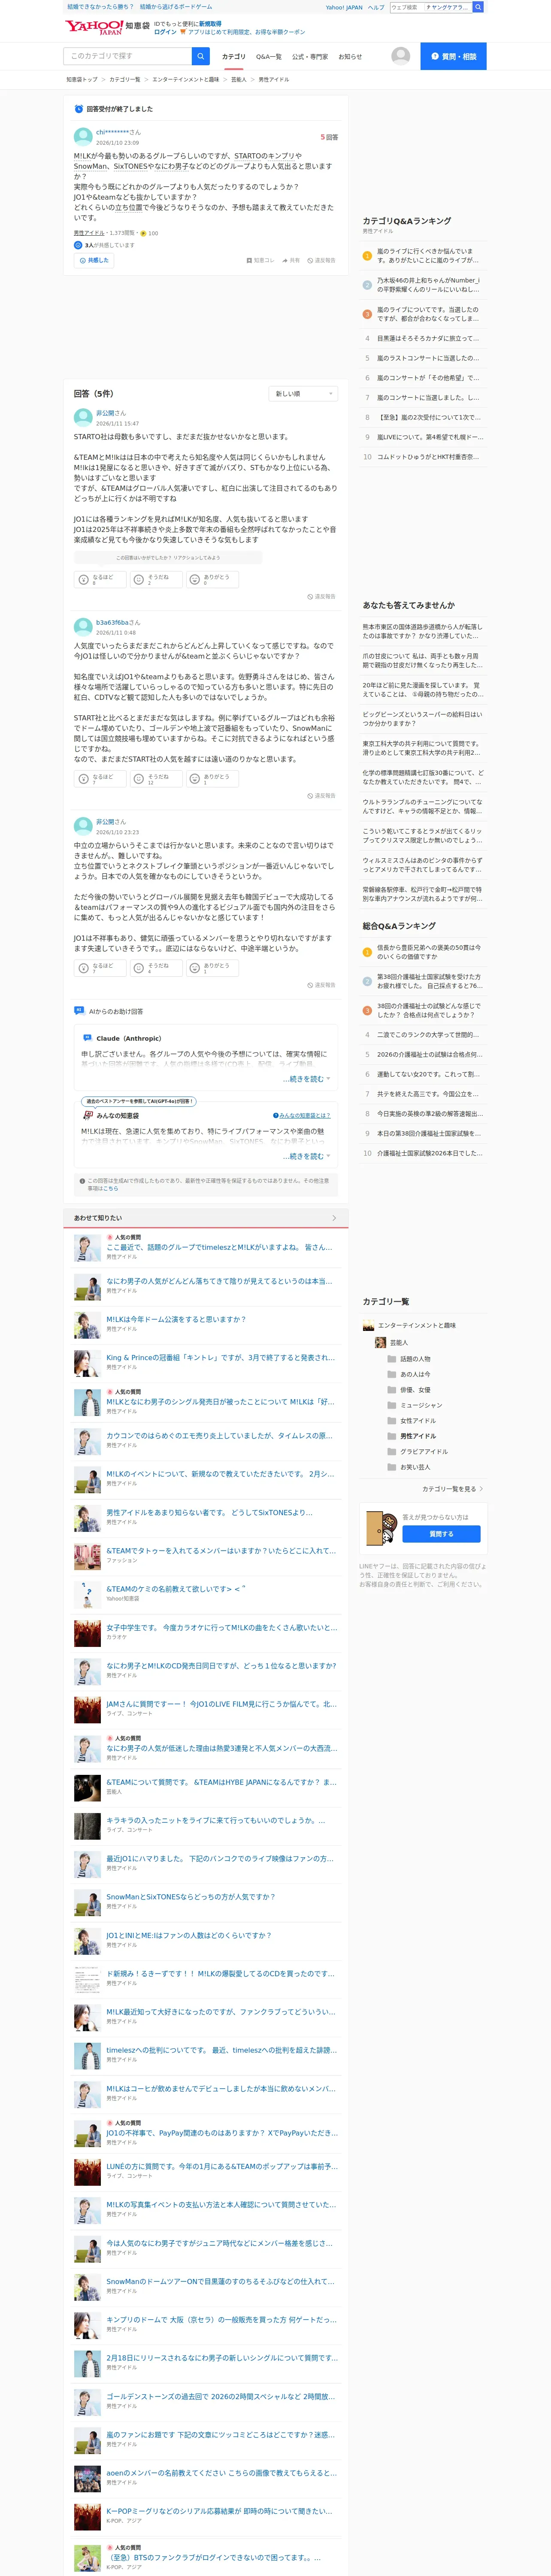Click そうだね reaction with count 12

pyautogui.click(x=156, y=778)
